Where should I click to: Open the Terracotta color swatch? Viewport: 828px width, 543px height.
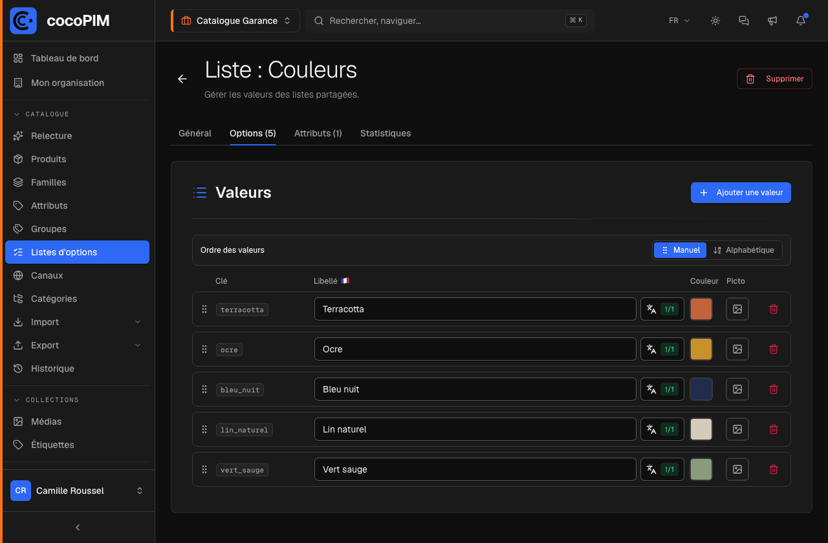(701, 309)
